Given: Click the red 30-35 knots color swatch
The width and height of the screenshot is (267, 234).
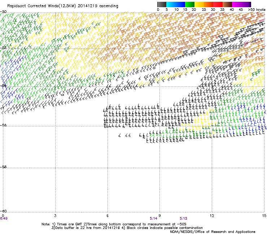Looking at the screenshot, I should pyautogui.click(x=218, y=4).
